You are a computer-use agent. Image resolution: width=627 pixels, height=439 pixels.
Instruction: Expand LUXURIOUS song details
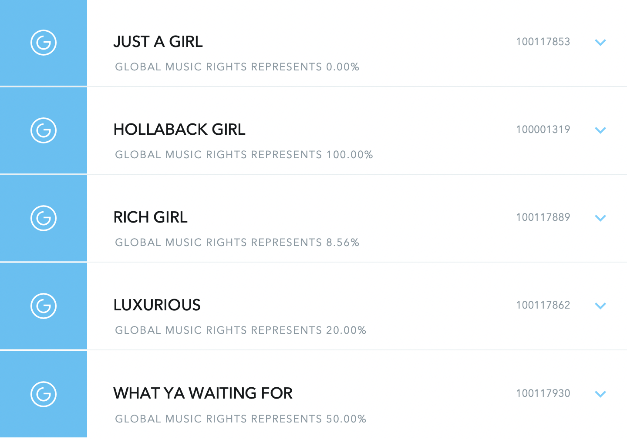pos(600,306)
